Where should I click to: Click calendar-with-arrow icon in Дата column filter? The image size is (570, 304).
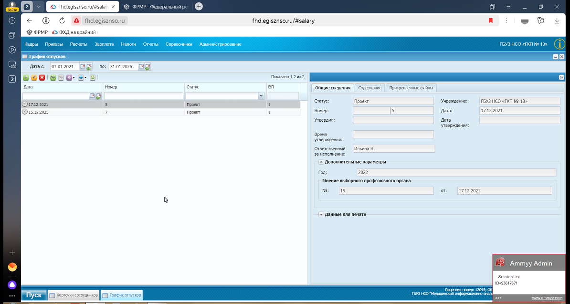[x=98, y=96]
